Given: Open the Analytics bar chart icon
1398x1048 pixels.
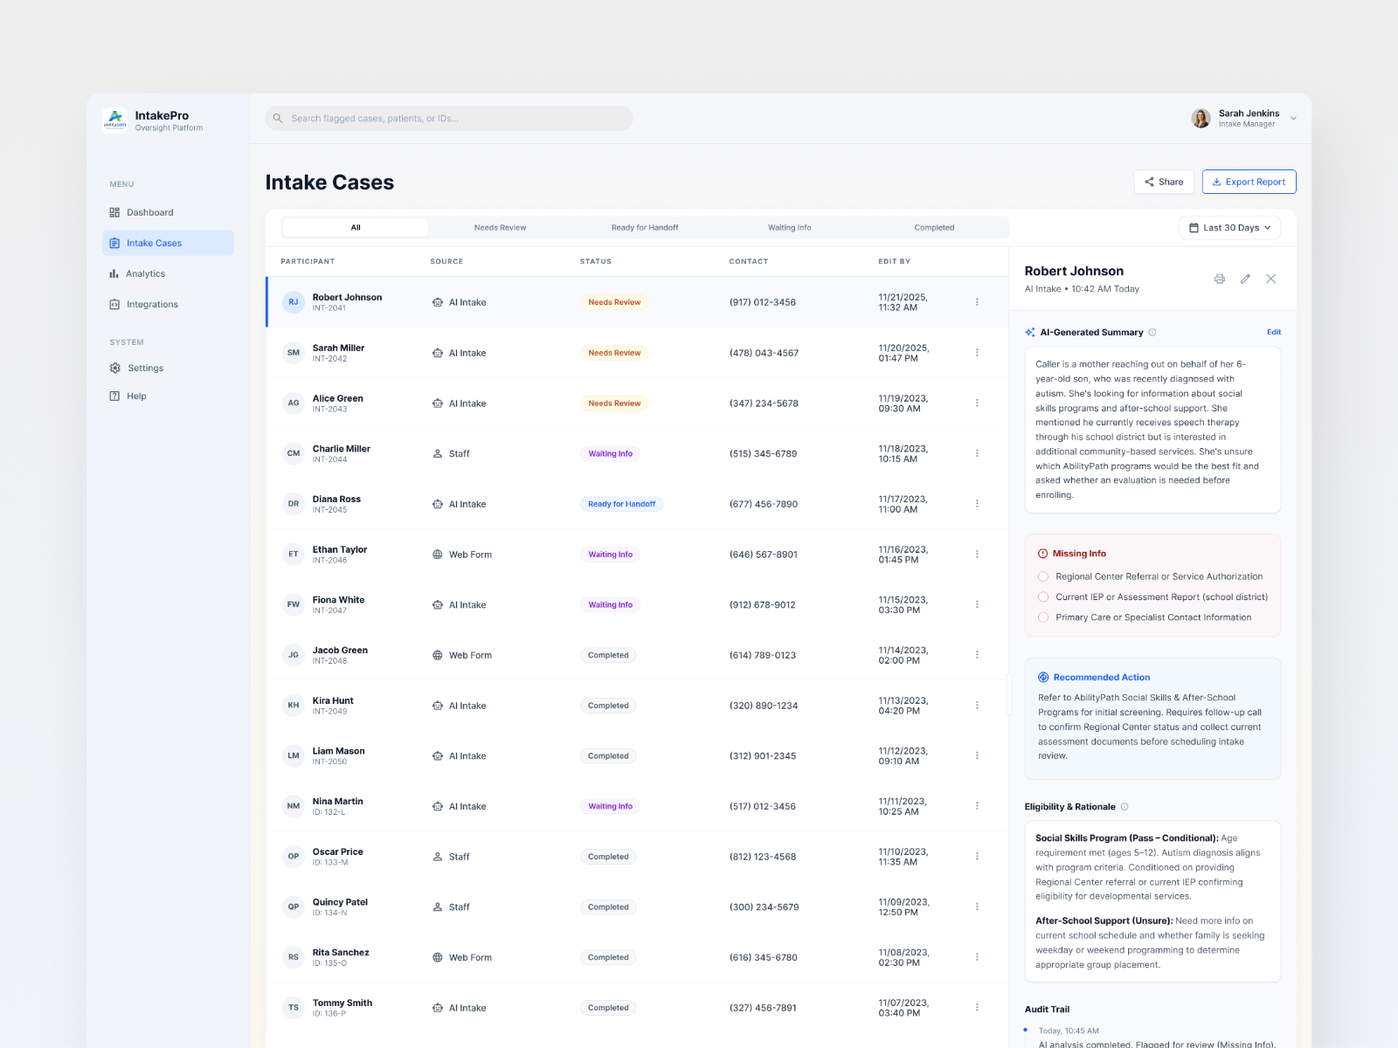Looking at the screenshot, I should click(x=114, y=273).
